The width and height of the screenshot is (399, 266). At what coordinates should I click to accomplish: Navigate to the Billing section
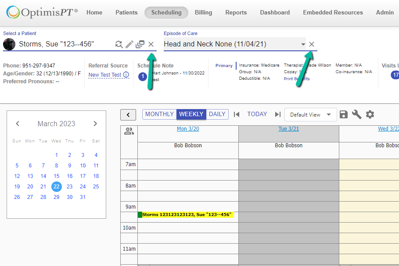pyautogui.click(x=203, y=12)
